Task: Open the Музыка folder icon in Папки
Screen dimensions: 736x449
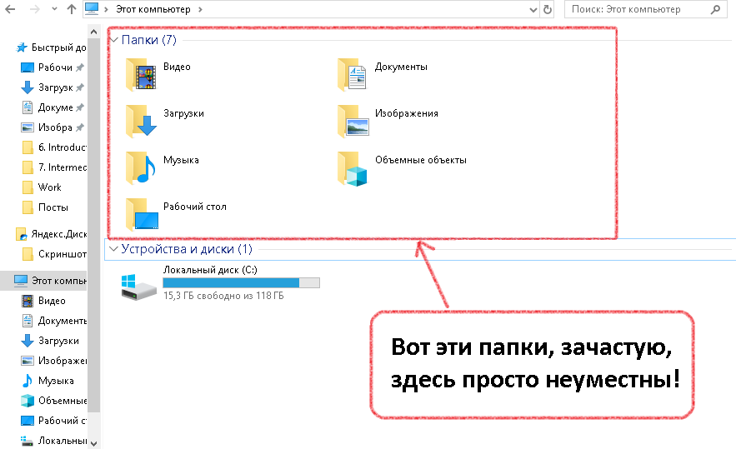Action: (x=141, y=167)
